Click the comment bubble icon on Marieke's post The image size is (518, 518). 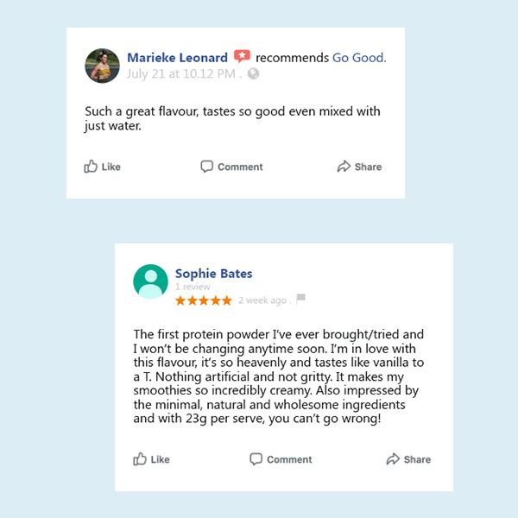tap(206, 167)
